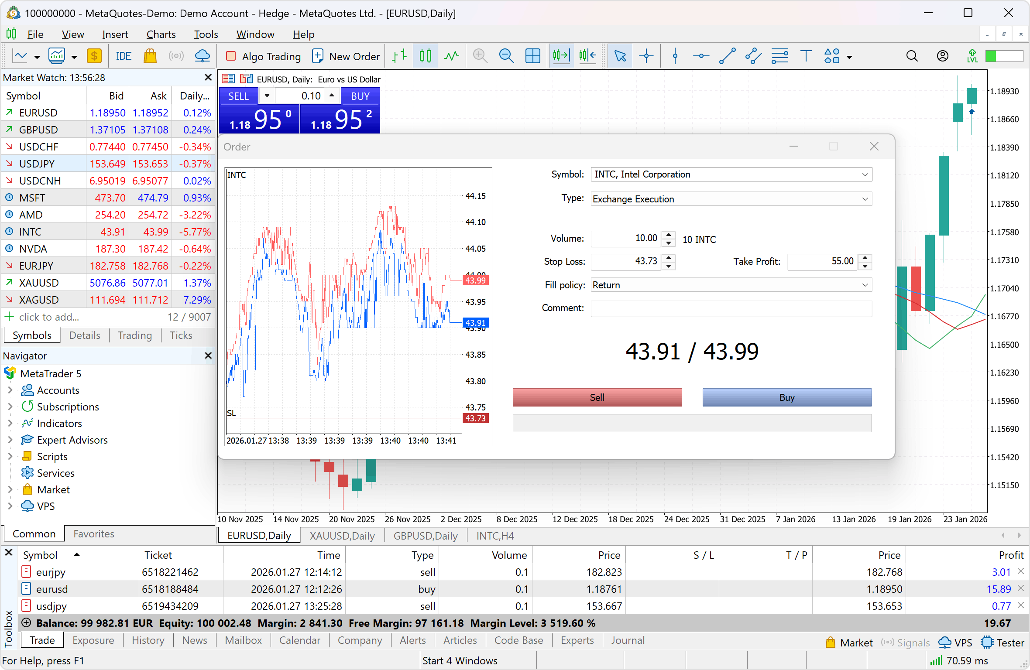Click the text label tool icon
This screenshot has width=1030, height=670.
coord(806,56)
